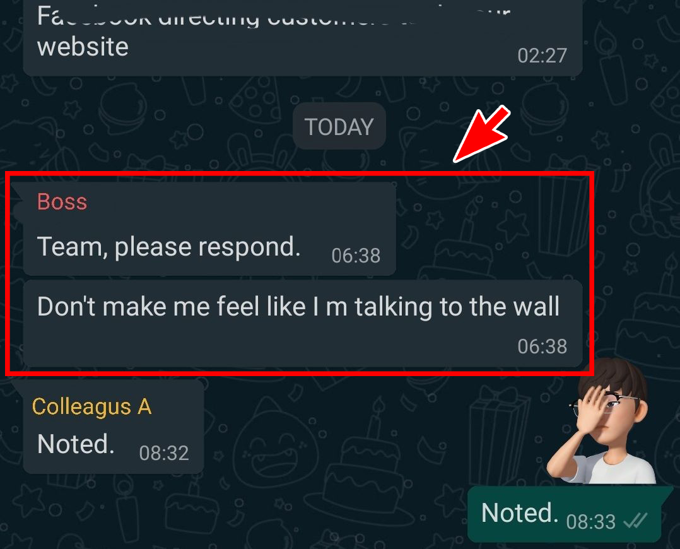Select the TODAY date chip
This screenshot has height=549, width=680.
pos(339,127)
